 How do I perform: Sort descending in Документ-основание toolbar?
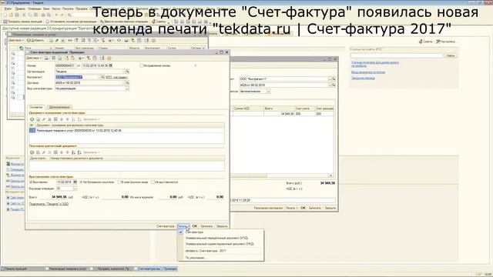(79, 119)
